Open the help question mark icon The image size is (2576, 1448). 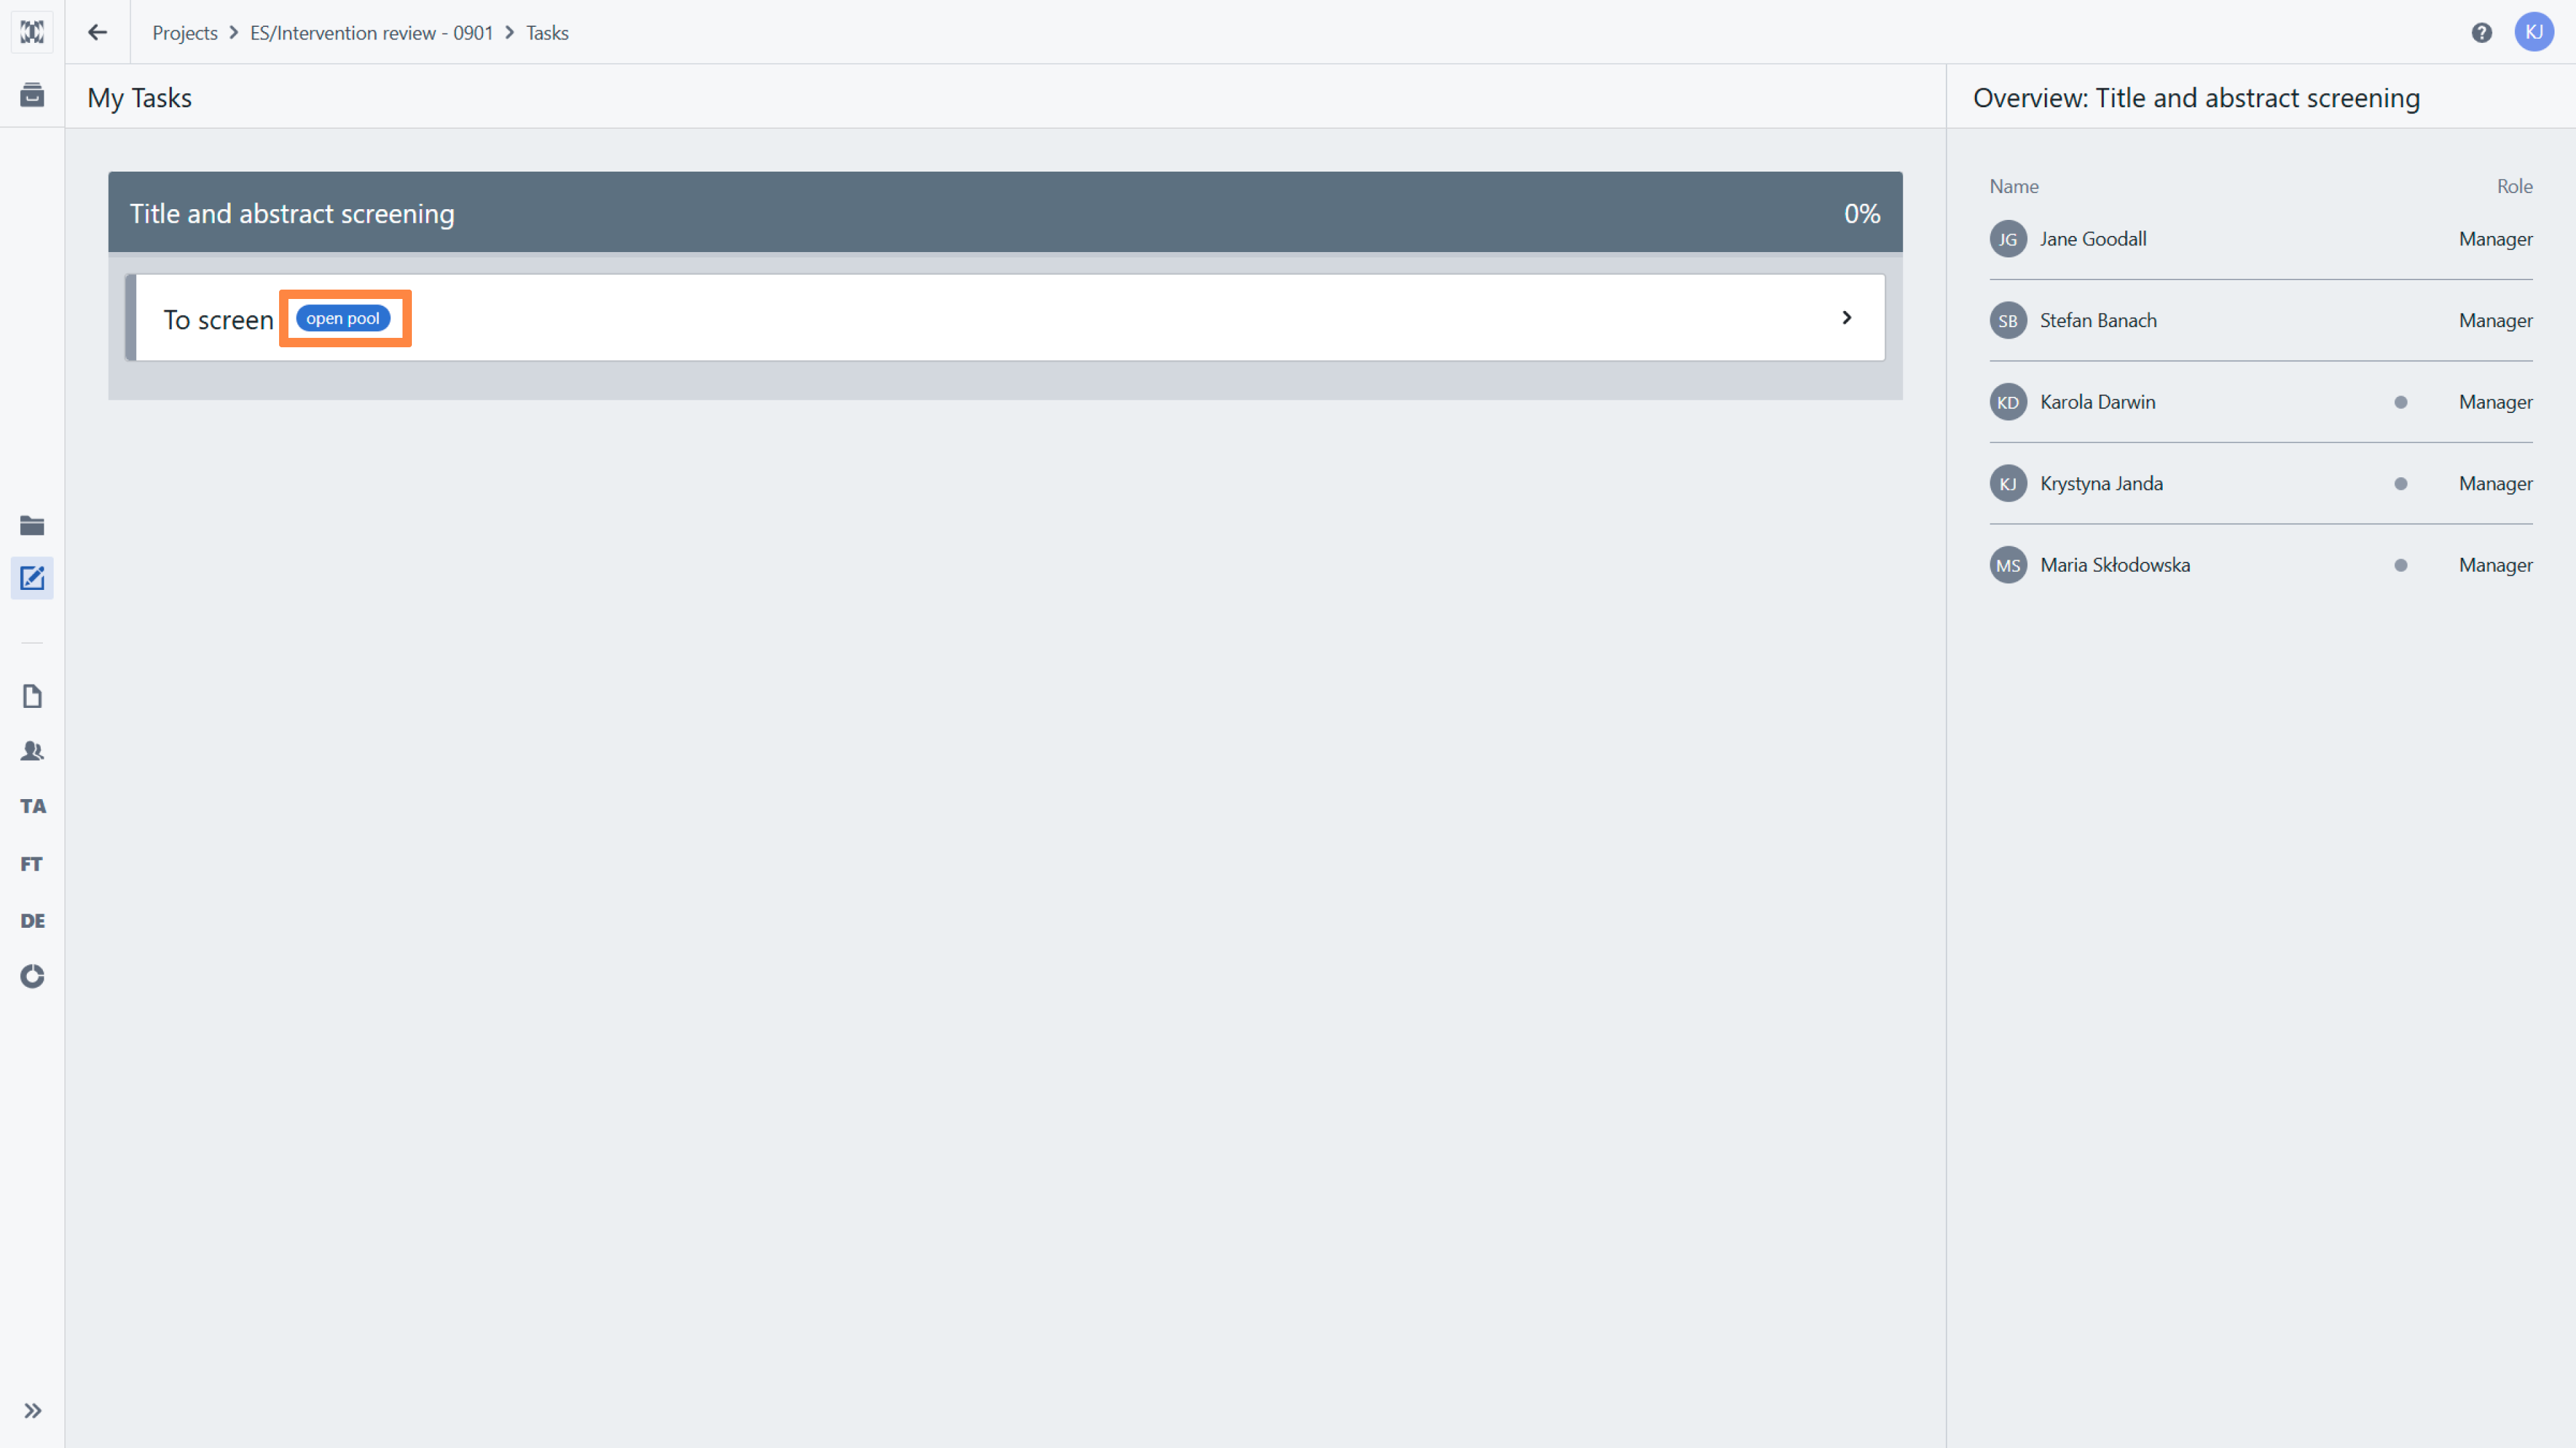pyautogui.click(x=2481, y=31)
